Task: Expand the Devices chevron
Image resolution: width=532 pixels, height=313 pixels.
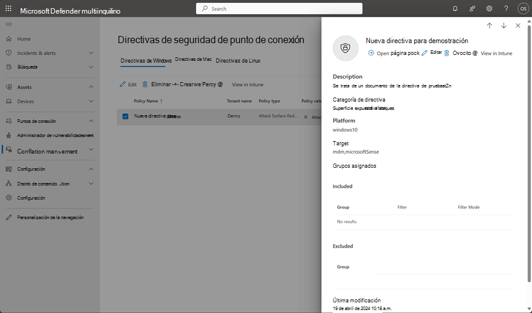Action: (x=91, y=101)
